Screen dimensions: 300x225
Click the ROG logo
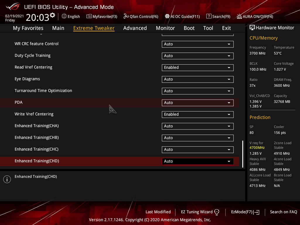(x=13, y=6)
